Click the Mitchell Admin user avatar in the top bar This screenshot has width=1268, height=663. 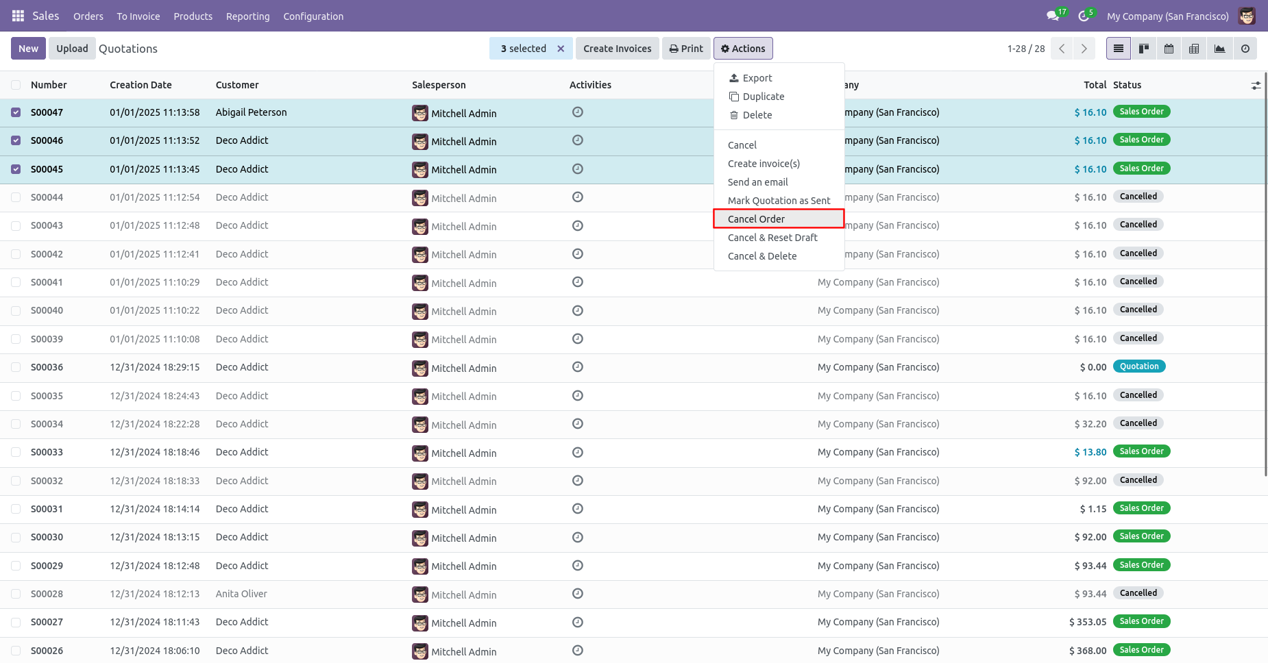(1247, 16)
